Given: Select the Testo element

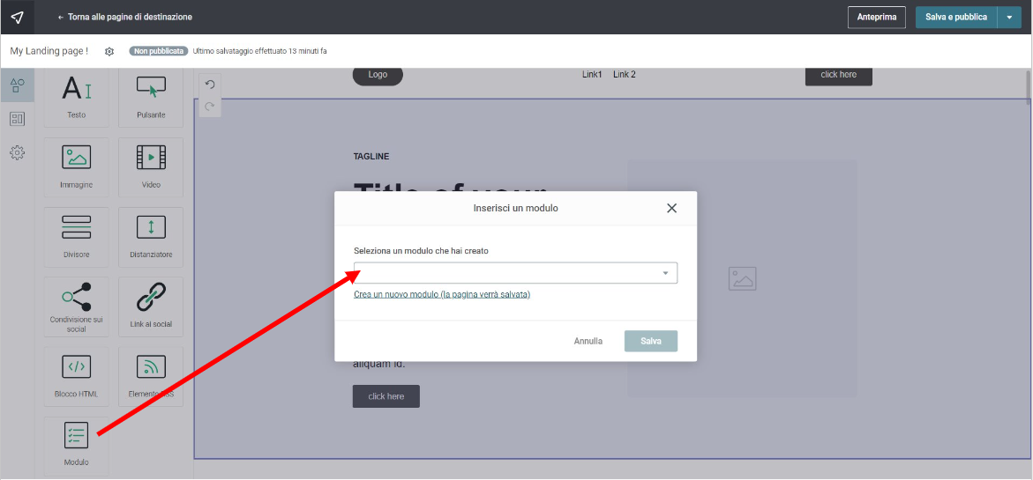Looking at the screenshot, I should pyautogui.click(x=77, y=98).
